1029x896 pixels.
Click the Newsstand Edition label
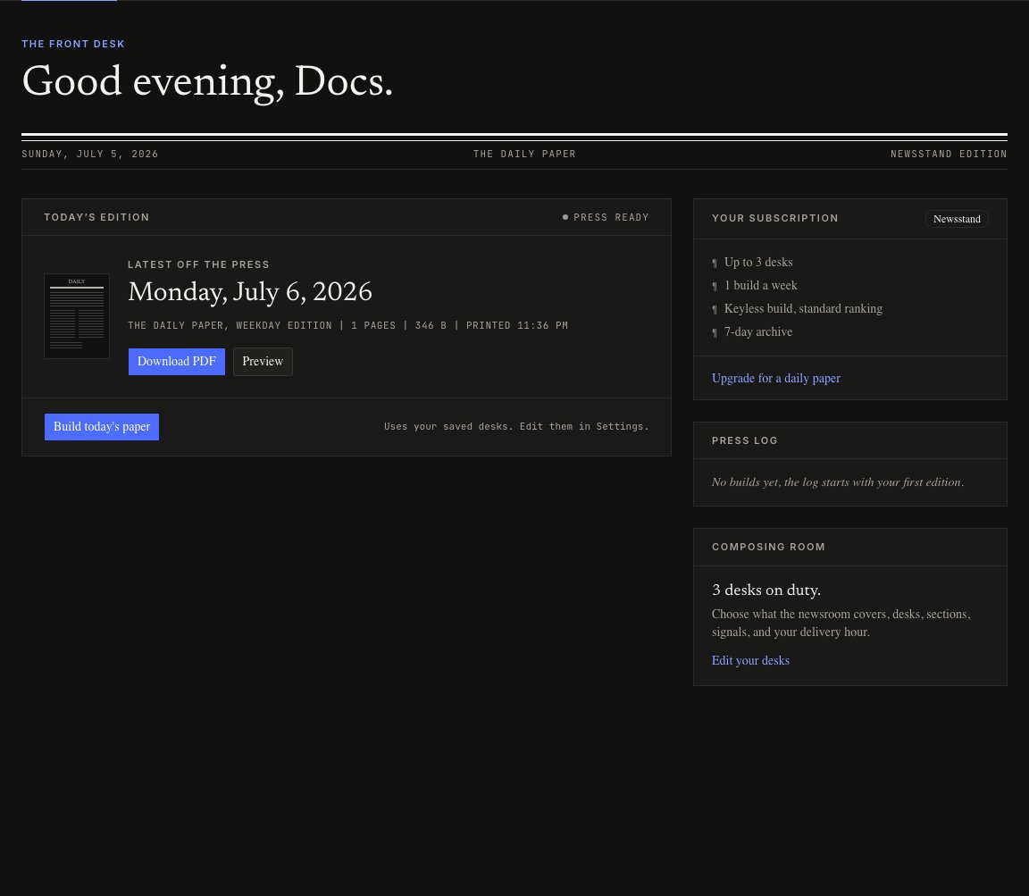[x=949, y=154]
